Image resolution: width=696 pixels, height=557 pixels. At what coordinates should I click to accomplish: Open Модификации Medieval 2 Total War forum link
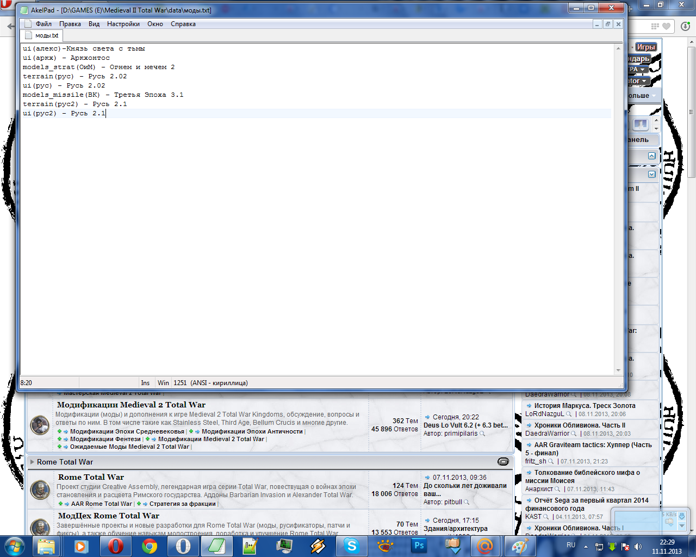131,405
